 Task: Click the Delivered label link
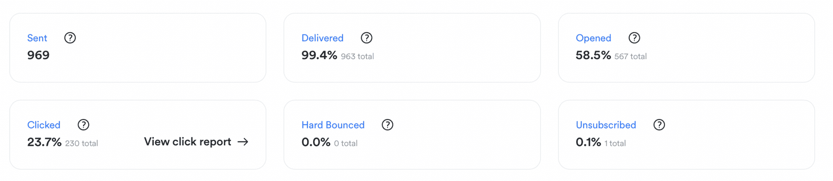(x=322, y=38)
